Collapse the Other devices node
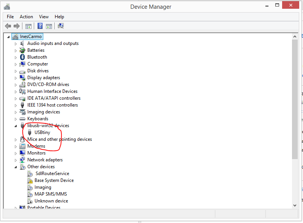The height and width of the screenshot is (223, 303). pyautogui.click(x=16, y=167)
